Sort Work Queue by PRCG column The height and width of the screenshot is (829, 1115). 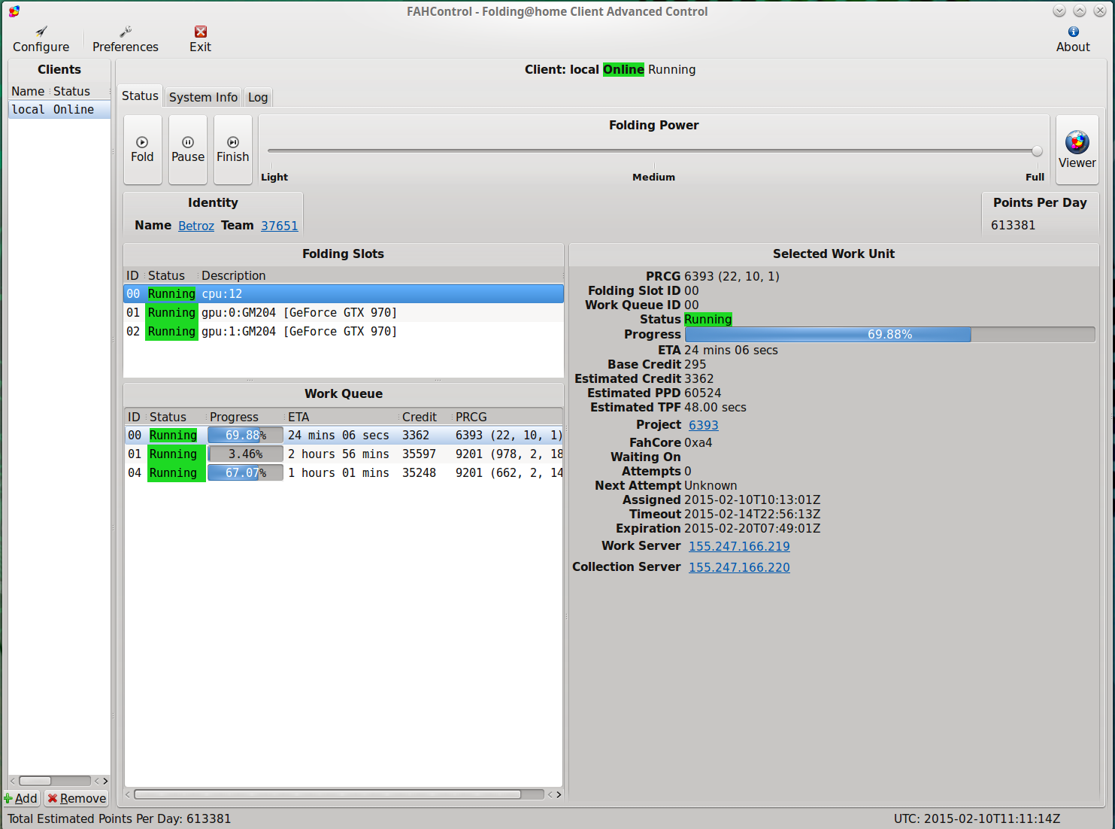[x=507, y=417]
